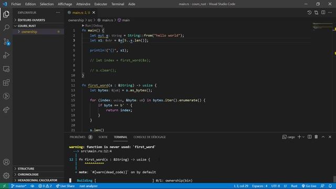
Task: Open Explorer views and more actions menu
Action: click(x=58, y=13)
